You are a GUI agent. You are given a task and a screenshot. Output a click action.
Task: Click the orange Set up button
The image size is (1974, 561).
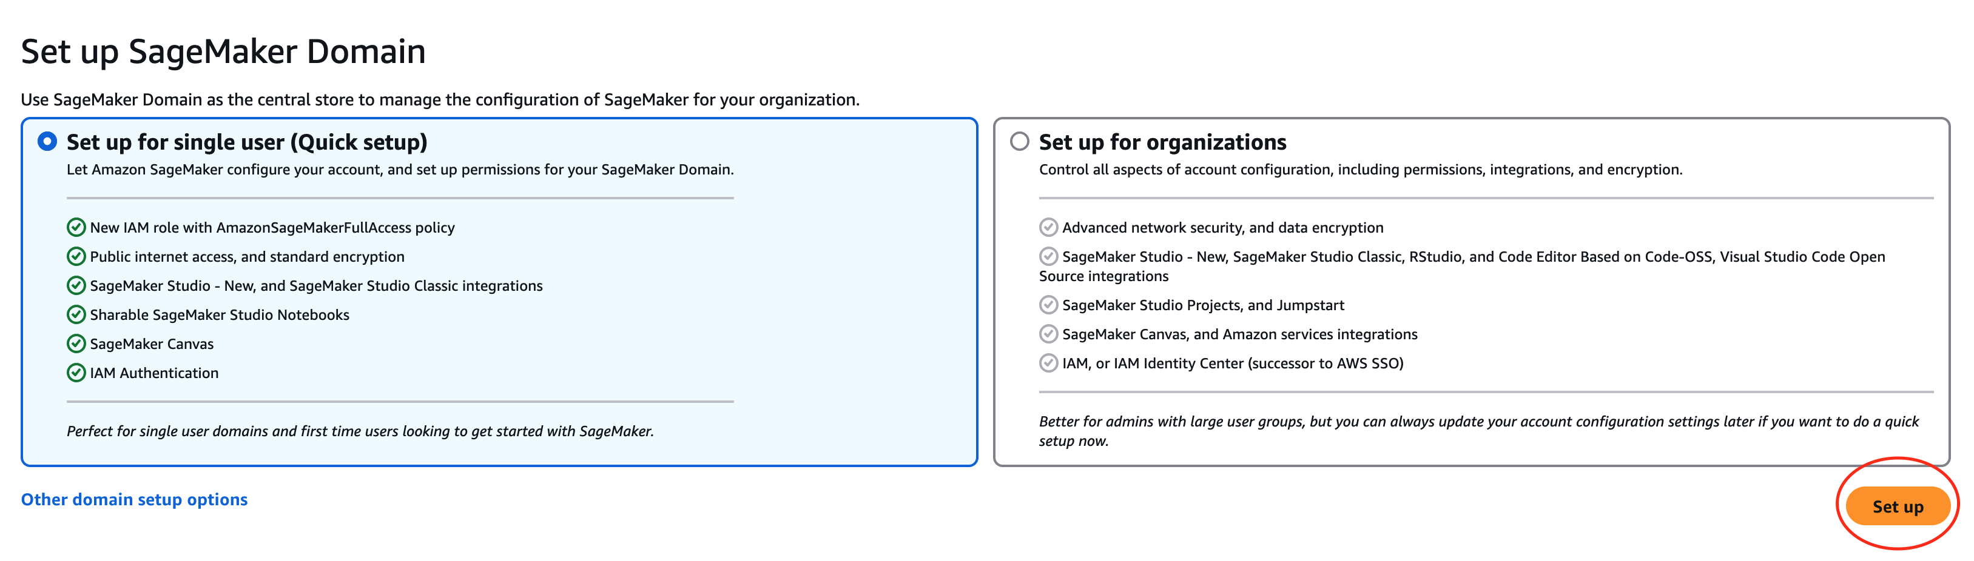1896,506
